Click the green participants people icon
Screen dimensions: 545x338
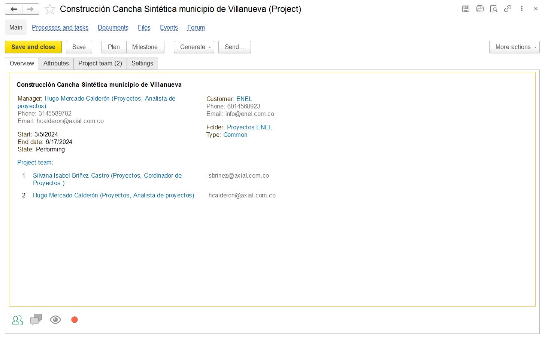[18, 320]
